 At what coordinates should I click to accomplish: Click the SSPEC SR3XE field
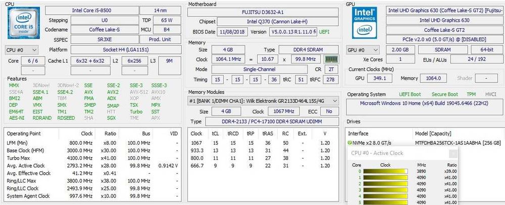click(x=105, y=39)
